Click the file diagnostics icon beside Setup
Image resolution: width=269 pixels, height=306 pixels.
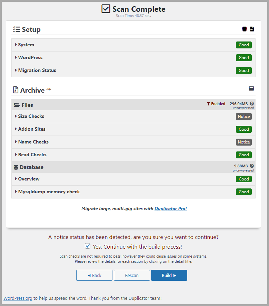coord(252,29)
